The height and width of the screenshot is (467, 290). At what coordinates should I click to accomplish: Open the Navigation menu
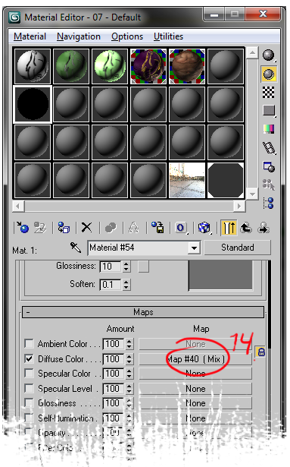[79, 36]
